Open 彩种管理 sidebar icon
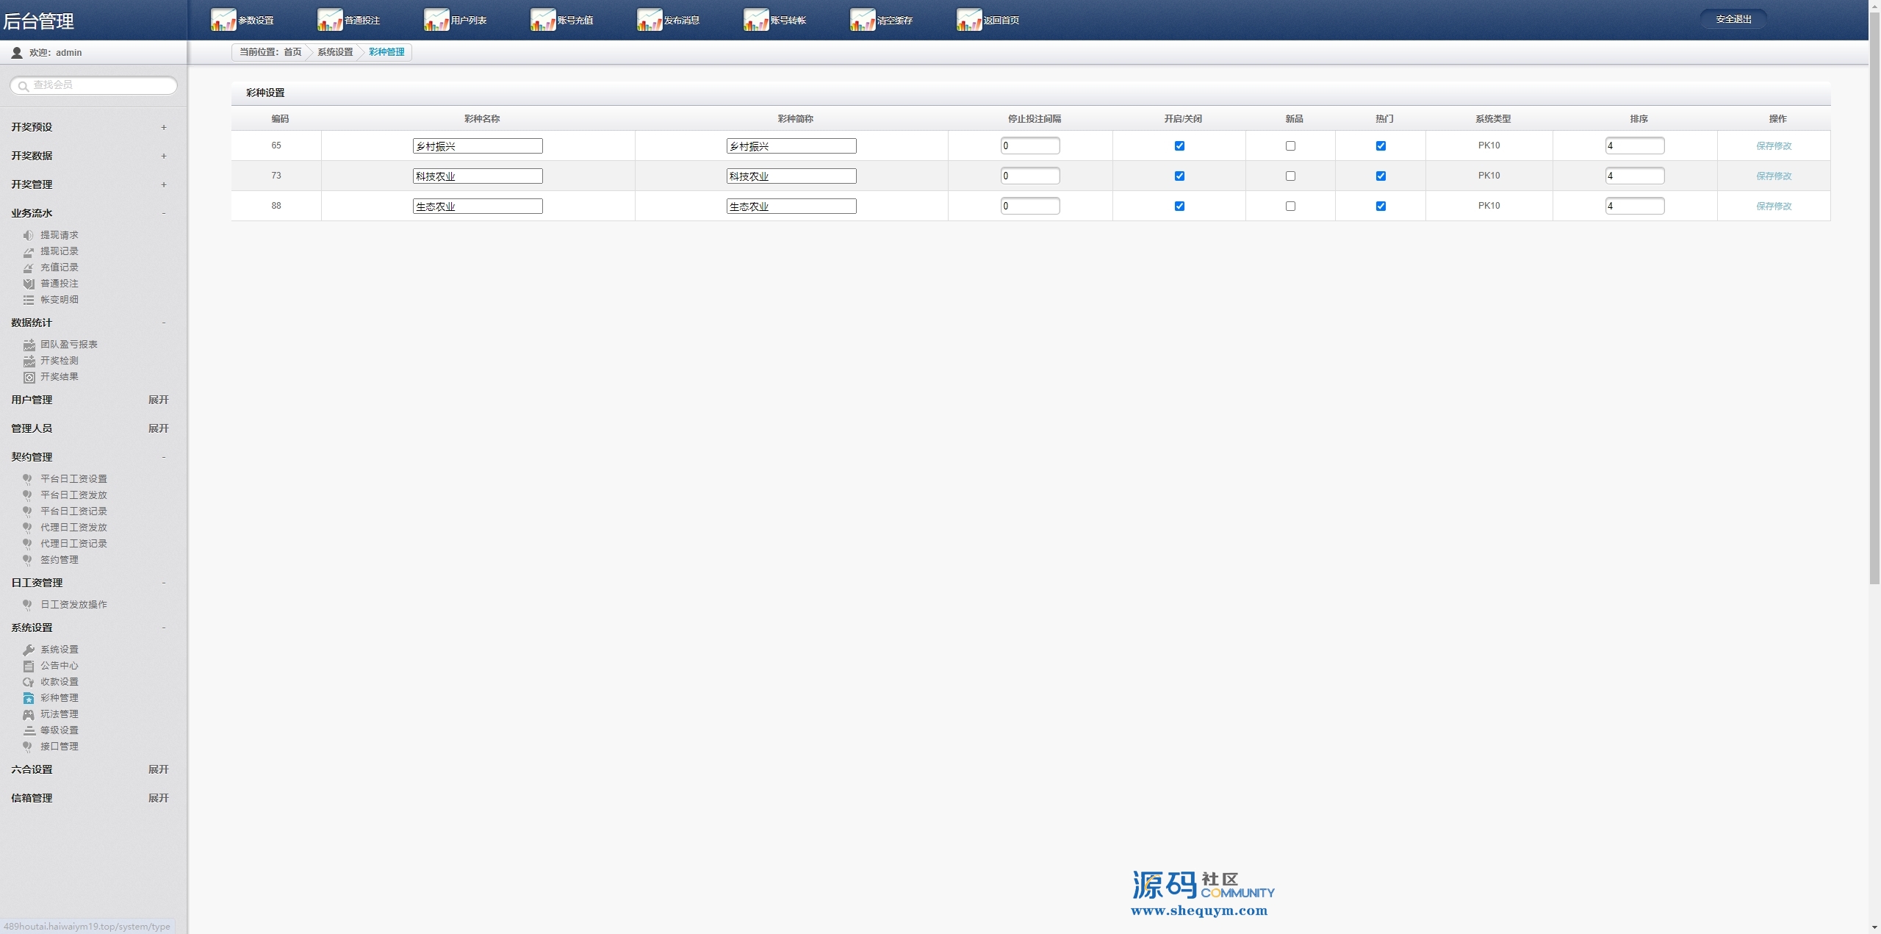The width and height of the screenshot is (1881, 934). coord(29,698)
